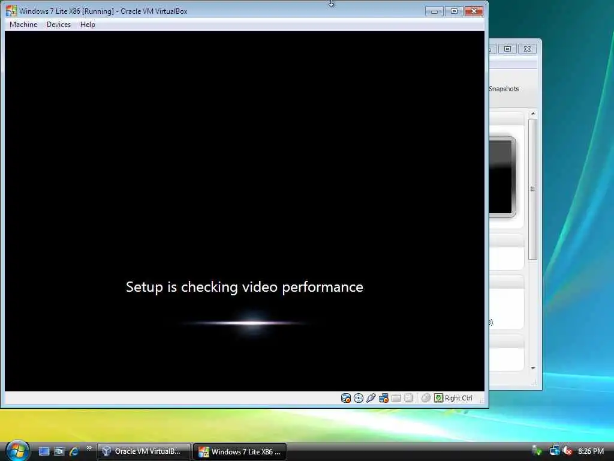This screenshot has width=614, height=461.
Task: Click scroll up arrow in VirtualBox Manager
Action: point(532,113)
